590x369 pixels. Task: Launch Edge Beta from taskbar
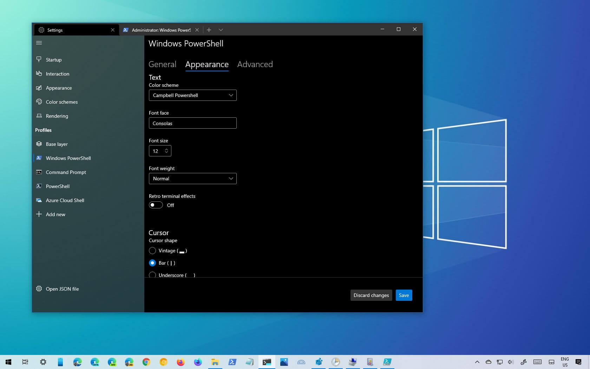click(x=94, y=362)
